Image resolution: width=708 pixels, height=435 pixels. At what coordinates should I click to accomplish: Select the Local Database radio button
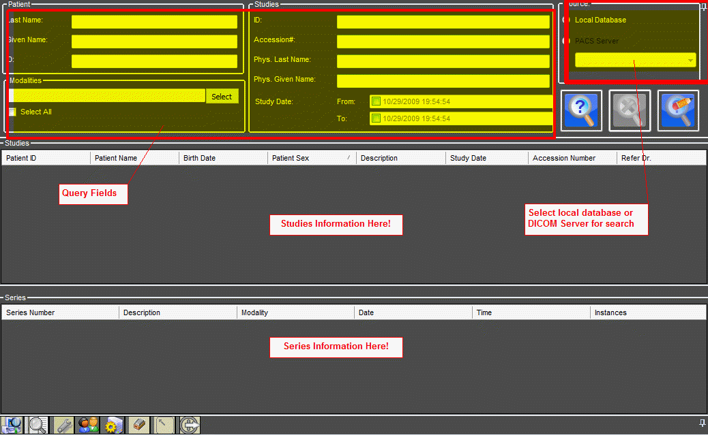[566, 20]
